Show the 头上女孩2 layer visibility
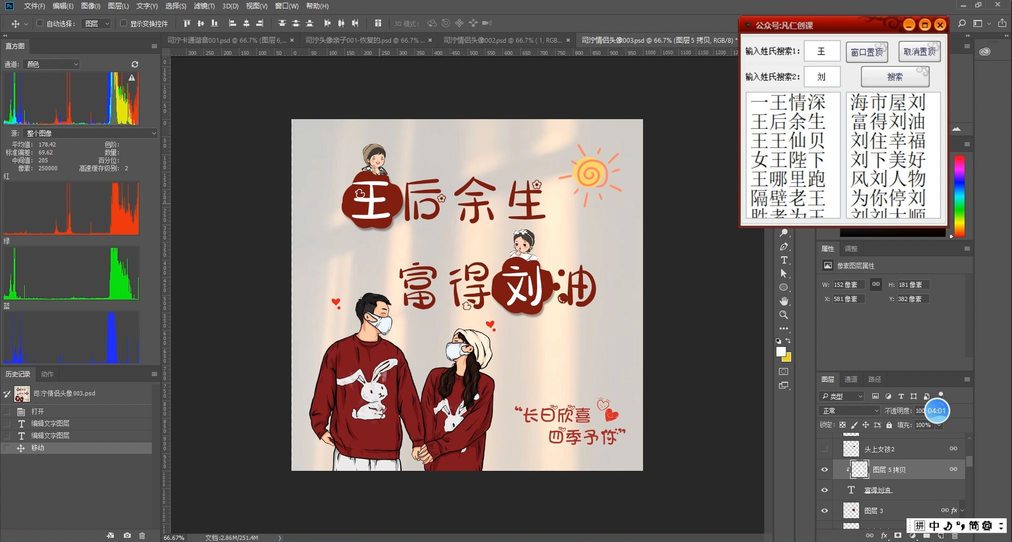This screenshot has height=542, width=1012. click(x=824, y=449)
